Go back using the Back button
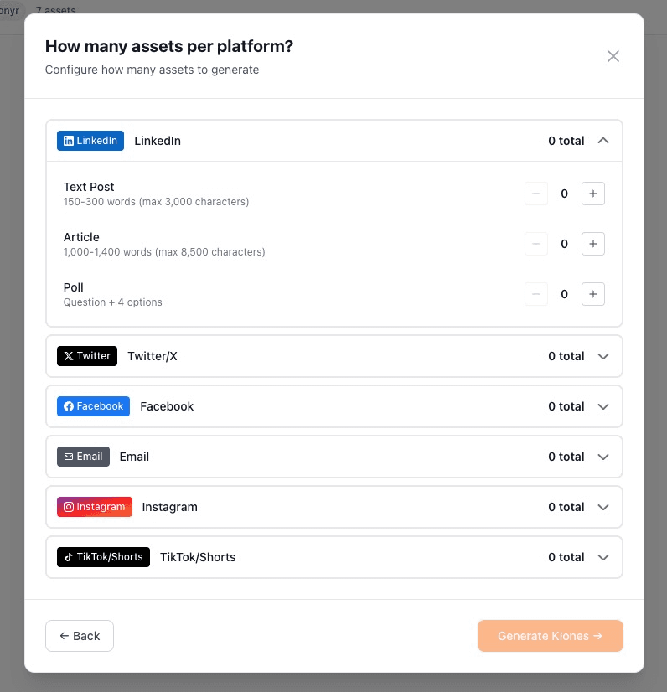This screenshot has height=692, width=667. (79, 636)
